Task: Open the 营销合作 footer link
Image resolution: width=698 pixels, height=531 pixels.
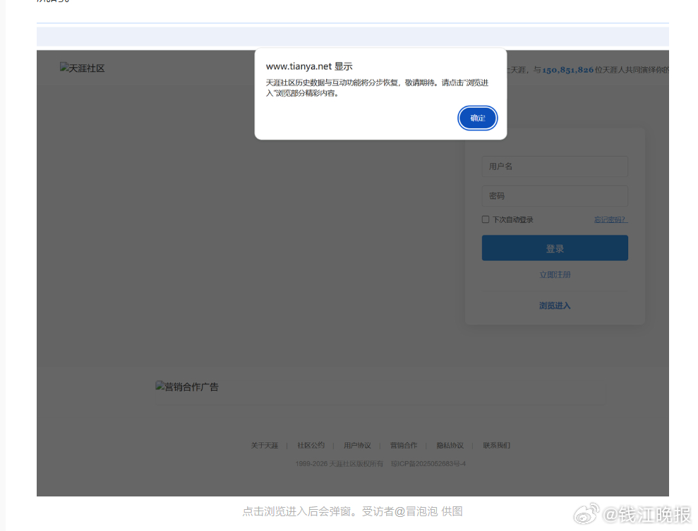Action: pos(404,445)
